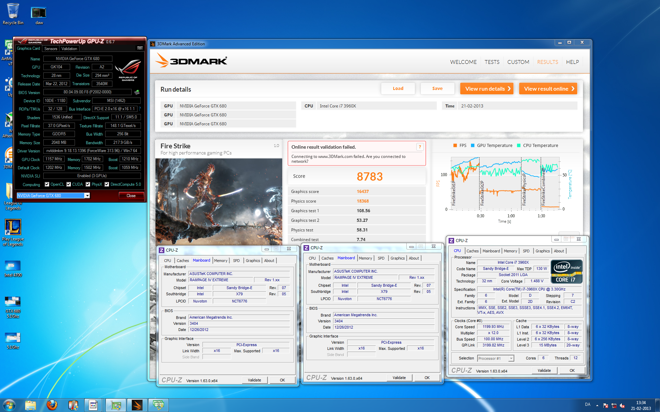Image resolution: width=660 pixels, height=412 pixels.
Task: Switch to Memory tab in left CPU-Z window
Action: [x=221, y=261]
